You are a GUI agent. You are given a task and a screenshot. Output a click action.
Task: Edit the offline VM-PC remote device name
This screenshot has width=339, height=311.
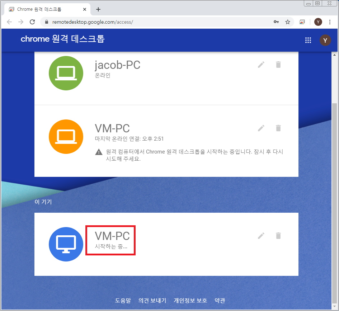pyautogui.click(x=261, y=128)
